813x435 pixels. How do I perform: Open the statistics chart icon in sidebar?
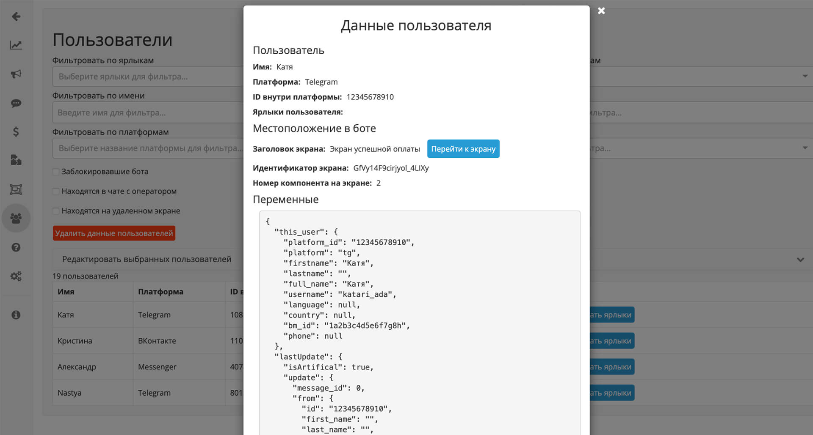coord(16,45)
